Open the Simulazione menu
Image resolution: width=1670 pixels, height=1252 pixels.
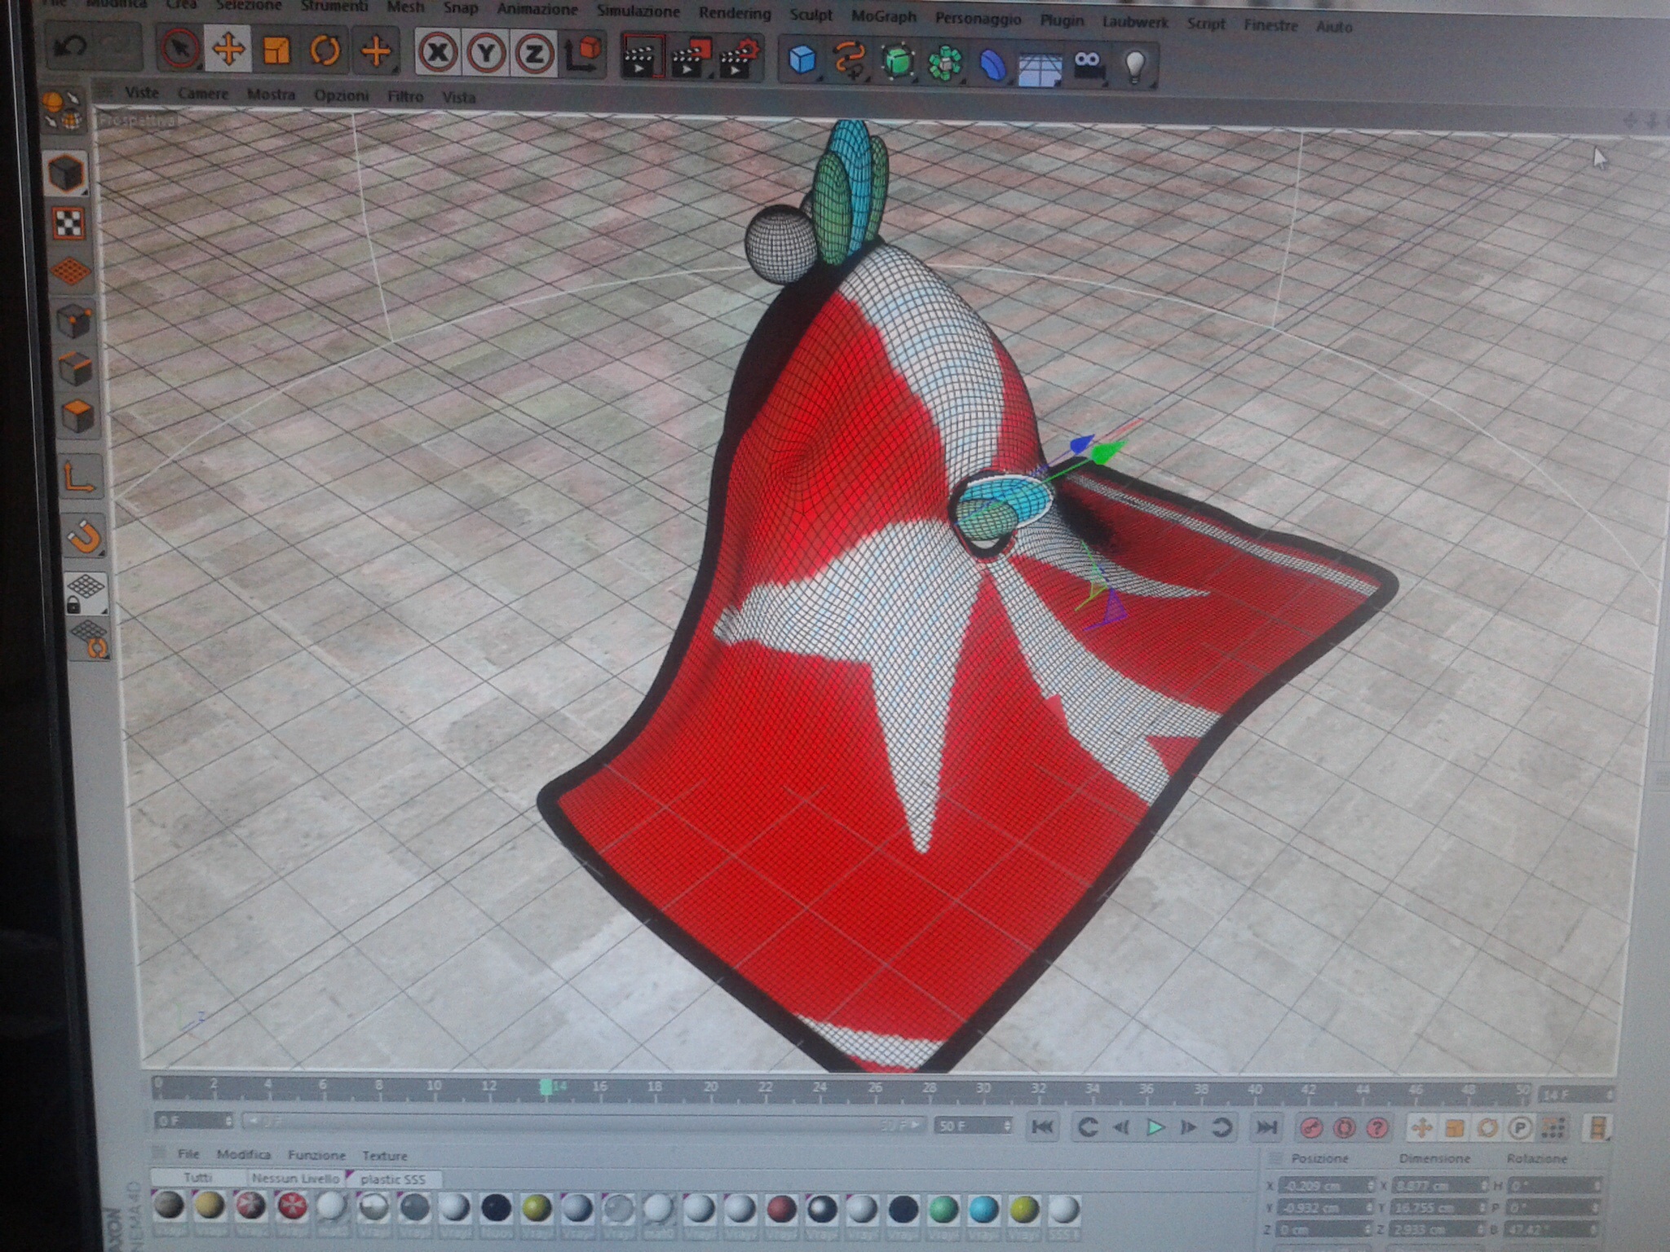tap(638, 11)
